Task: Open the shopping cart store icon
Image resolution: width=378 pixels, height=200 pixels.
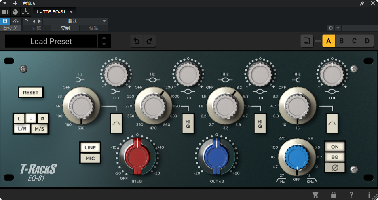Action: click(315, 194)
